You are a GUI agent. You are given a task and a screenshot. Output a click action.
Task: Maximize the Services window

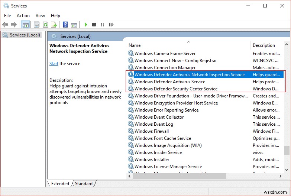point(265,6)
